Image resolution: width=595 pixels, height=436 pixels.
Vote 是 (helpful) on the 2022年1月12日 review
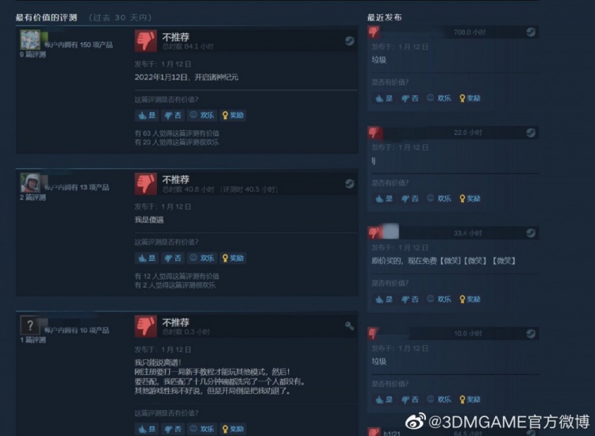pos(147,115)
